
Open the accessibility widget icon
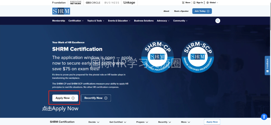coord(264,116)
